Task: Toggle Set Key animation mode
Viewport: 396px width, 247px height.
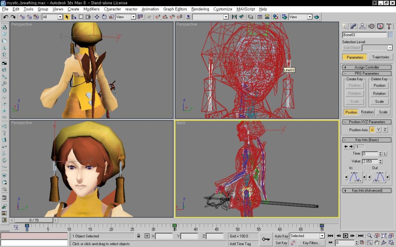Action: tap(281, 243)
